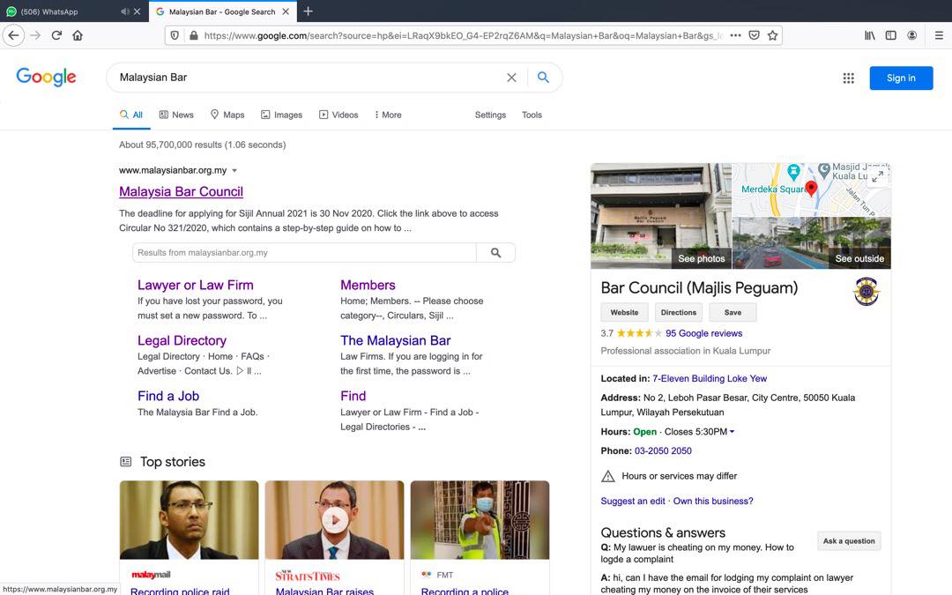Close the WhatsApp tab
Viewport: 952px width, 595px height.
point(138,11)
